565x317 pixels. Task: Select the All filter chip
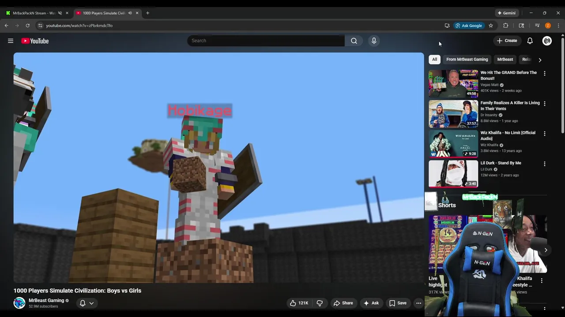[x=434, y=59]
